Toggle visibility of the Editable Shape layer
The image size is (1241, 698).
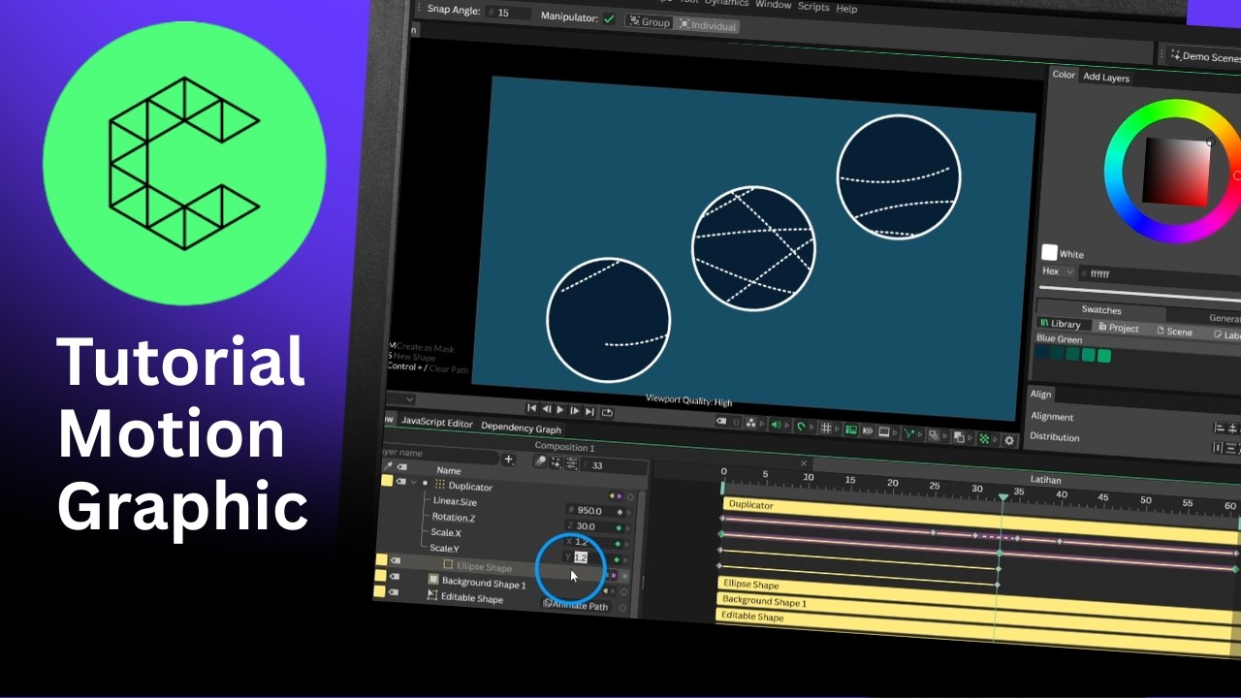coord(393,591)
